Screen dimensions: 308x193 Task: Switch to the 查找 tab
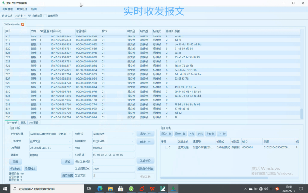tap(23, 123)
